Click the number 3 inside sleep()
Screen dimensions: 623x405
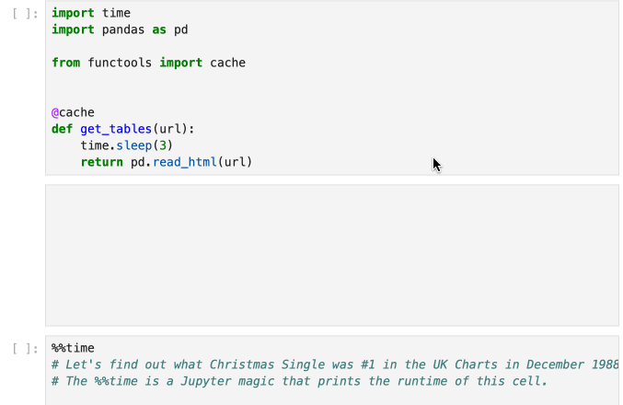[163, 145]
